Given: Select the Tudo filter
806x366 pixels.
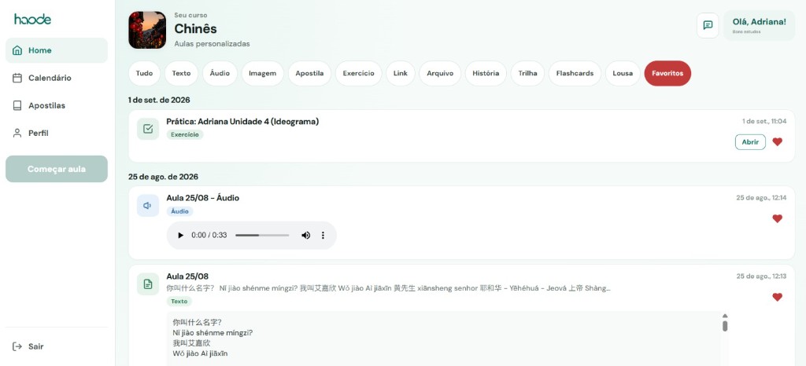Looking at the screenshot, I should (145, 73).
